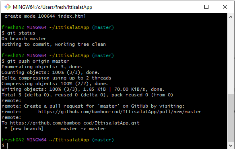Click the 'git status' command line
235x149 pixels.
coord(18,33)
